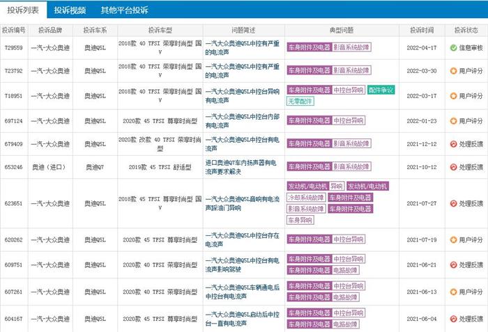Click the orange 用户评分 icon for complaint 718951

tap(453, 96)
